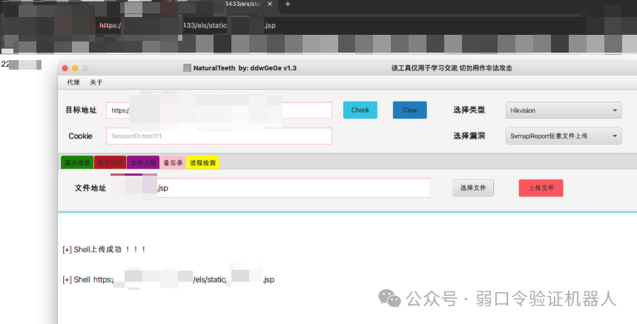This screenshot has width=637, height=324.
Task: Switch to the 备忘录 tab
Action: pos(173,162)
